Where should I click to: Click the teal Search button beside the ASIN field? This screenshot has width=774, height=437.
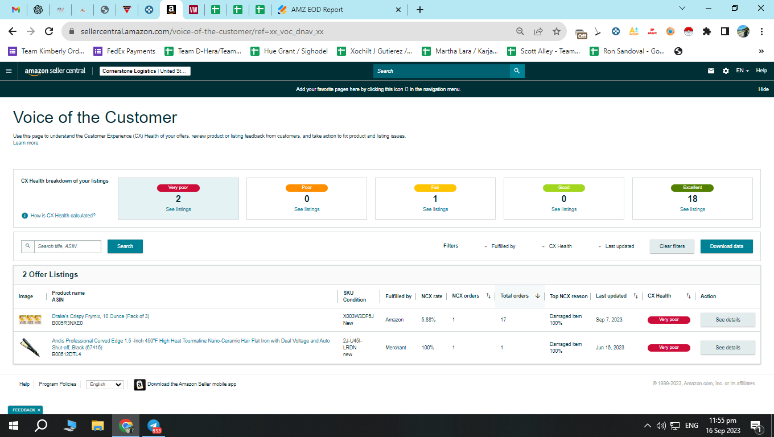tap(125, 246)
